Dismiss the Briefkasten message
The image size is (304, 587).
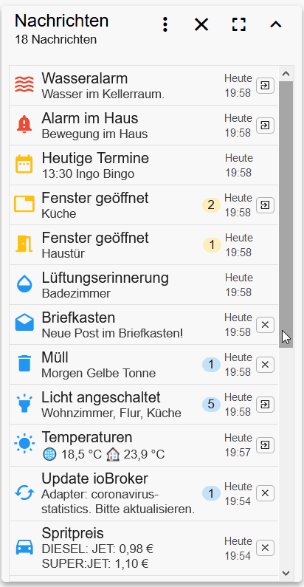pos(265,325)
